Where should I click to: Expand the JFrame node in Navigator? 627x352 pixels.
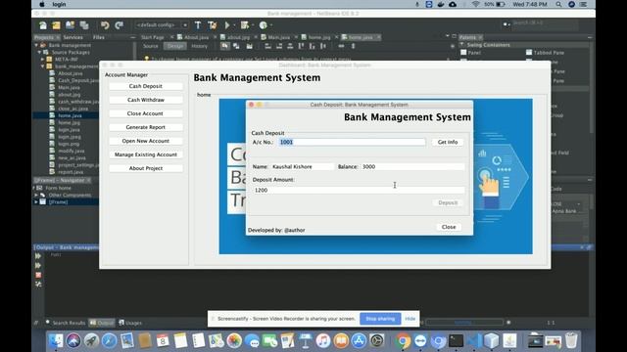(36, 202)
